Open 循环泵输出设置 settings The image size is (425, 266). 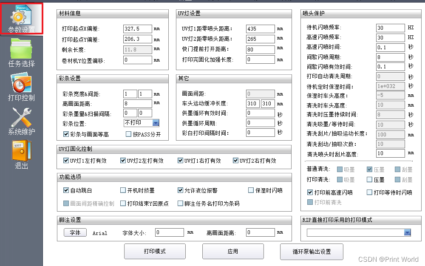click(x=312, y=252)
